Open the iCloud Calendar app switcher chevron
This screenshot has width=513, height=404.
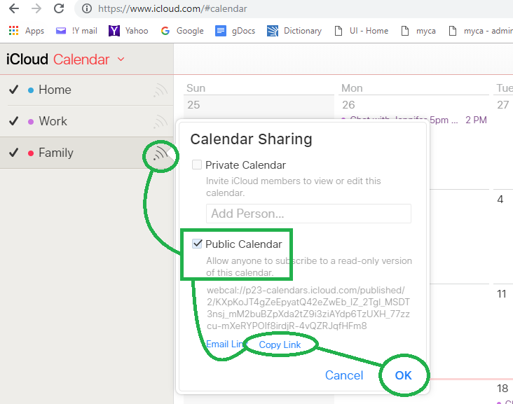pos(121,59)
